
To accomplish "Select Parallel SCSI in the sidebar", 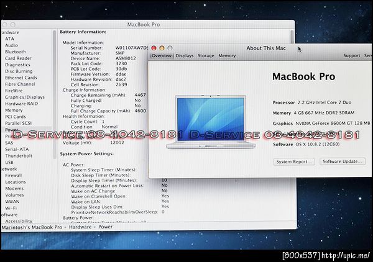I will coord(18,124).
